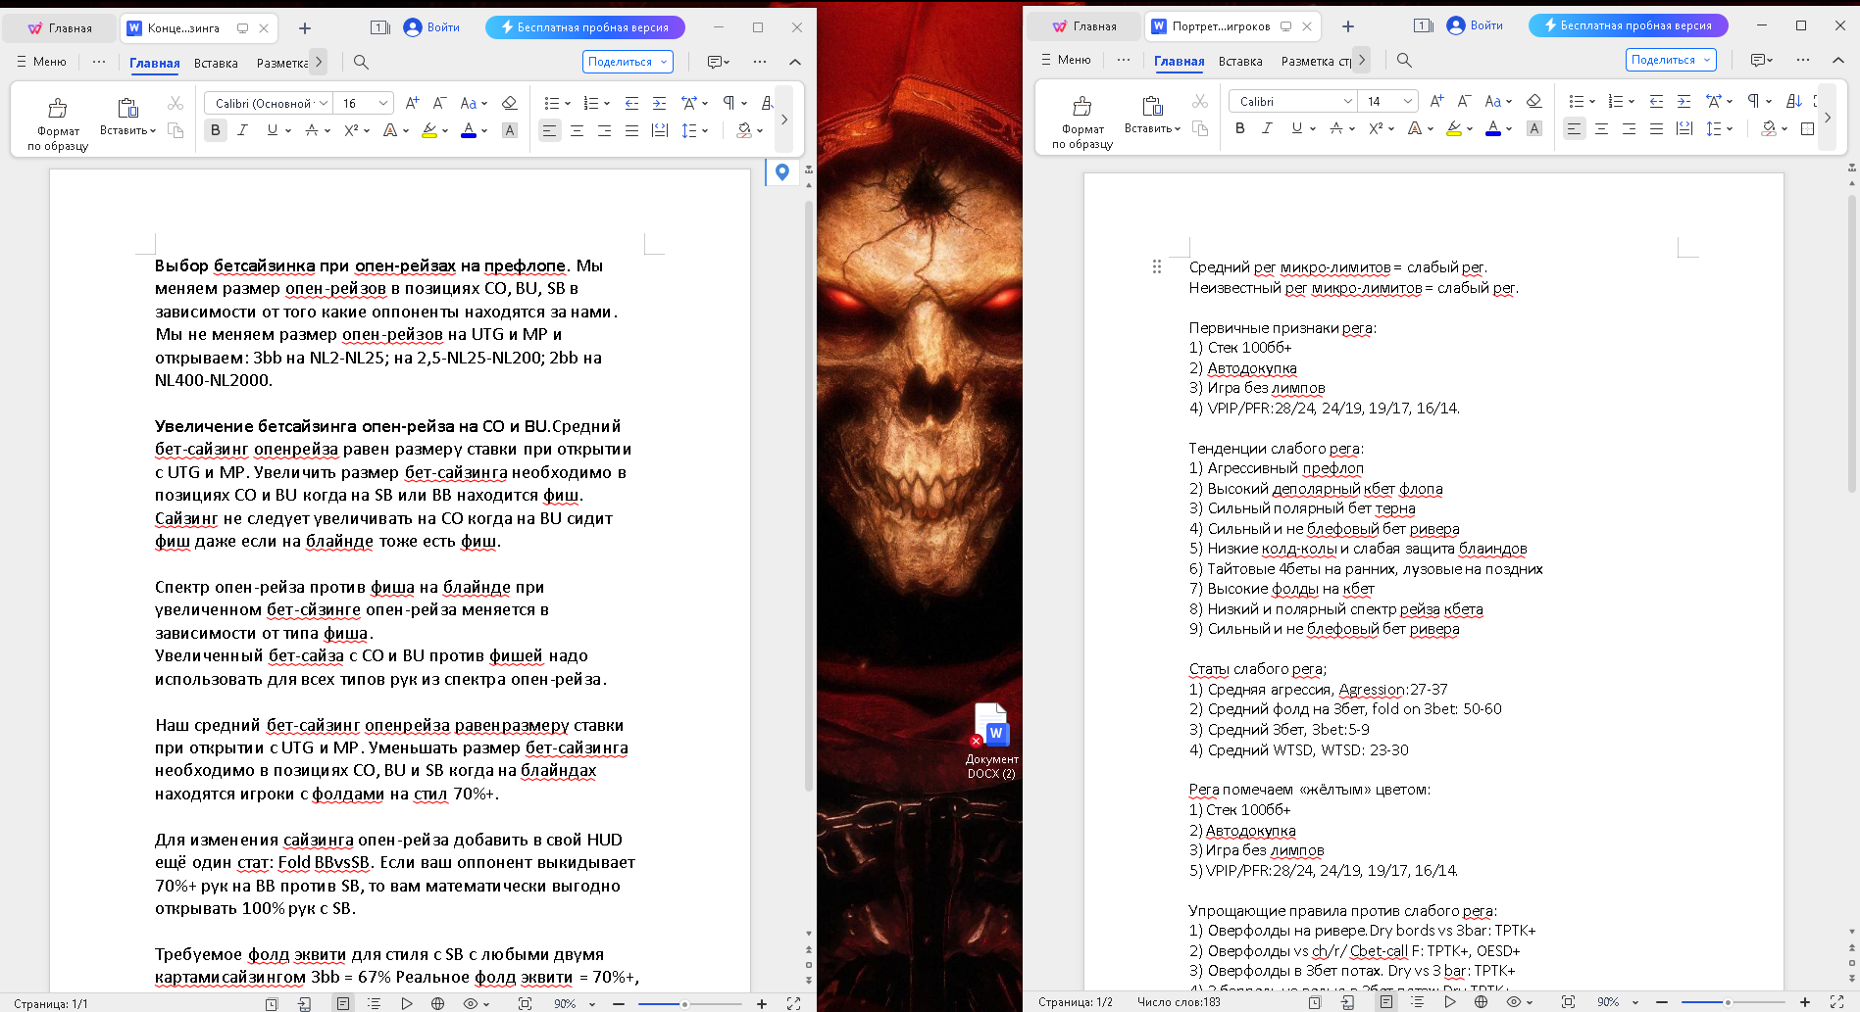Click Поделиться in left window
The image size is (1860, 1012).
(x=628, y=62)
